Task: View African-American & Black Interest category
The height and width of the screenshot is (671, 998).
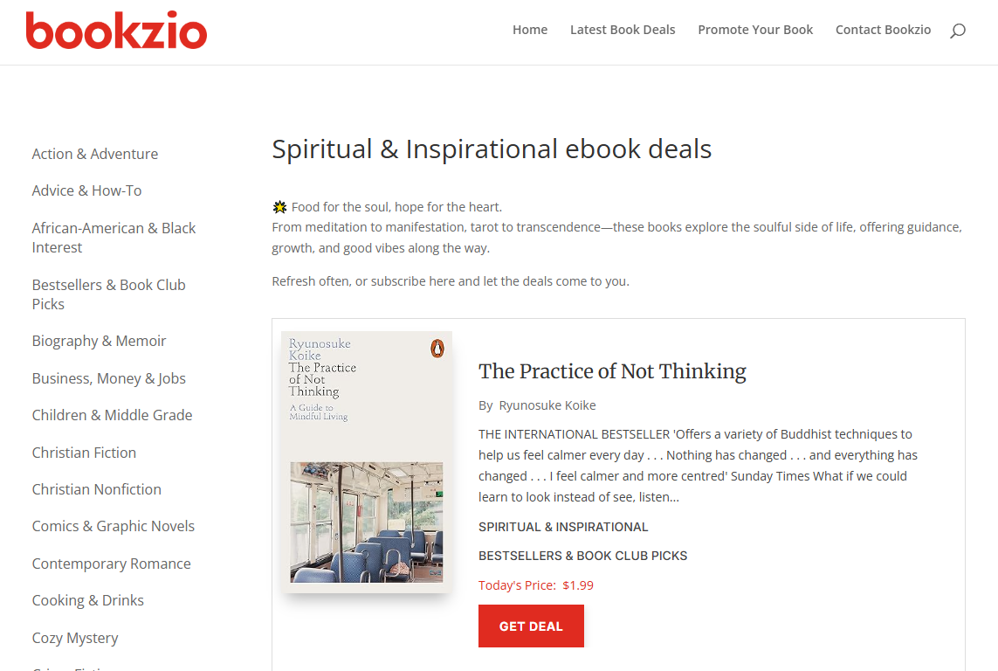Action: [x=114, y=238]
